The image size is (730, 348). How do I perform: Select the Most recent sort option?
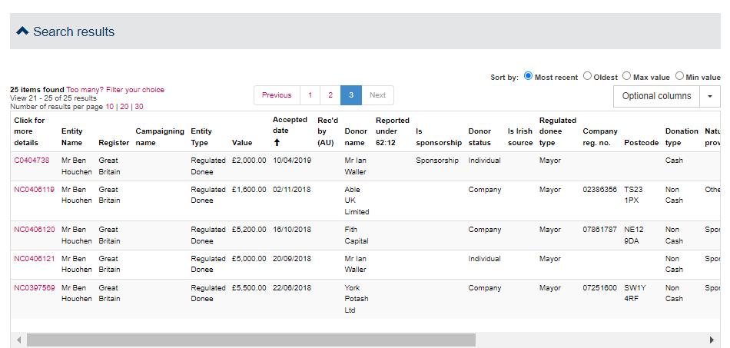click(x=528, y=76)
